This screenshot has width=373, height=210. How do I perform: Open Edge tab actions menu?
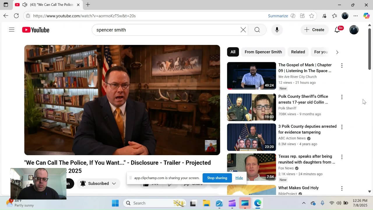6,5
